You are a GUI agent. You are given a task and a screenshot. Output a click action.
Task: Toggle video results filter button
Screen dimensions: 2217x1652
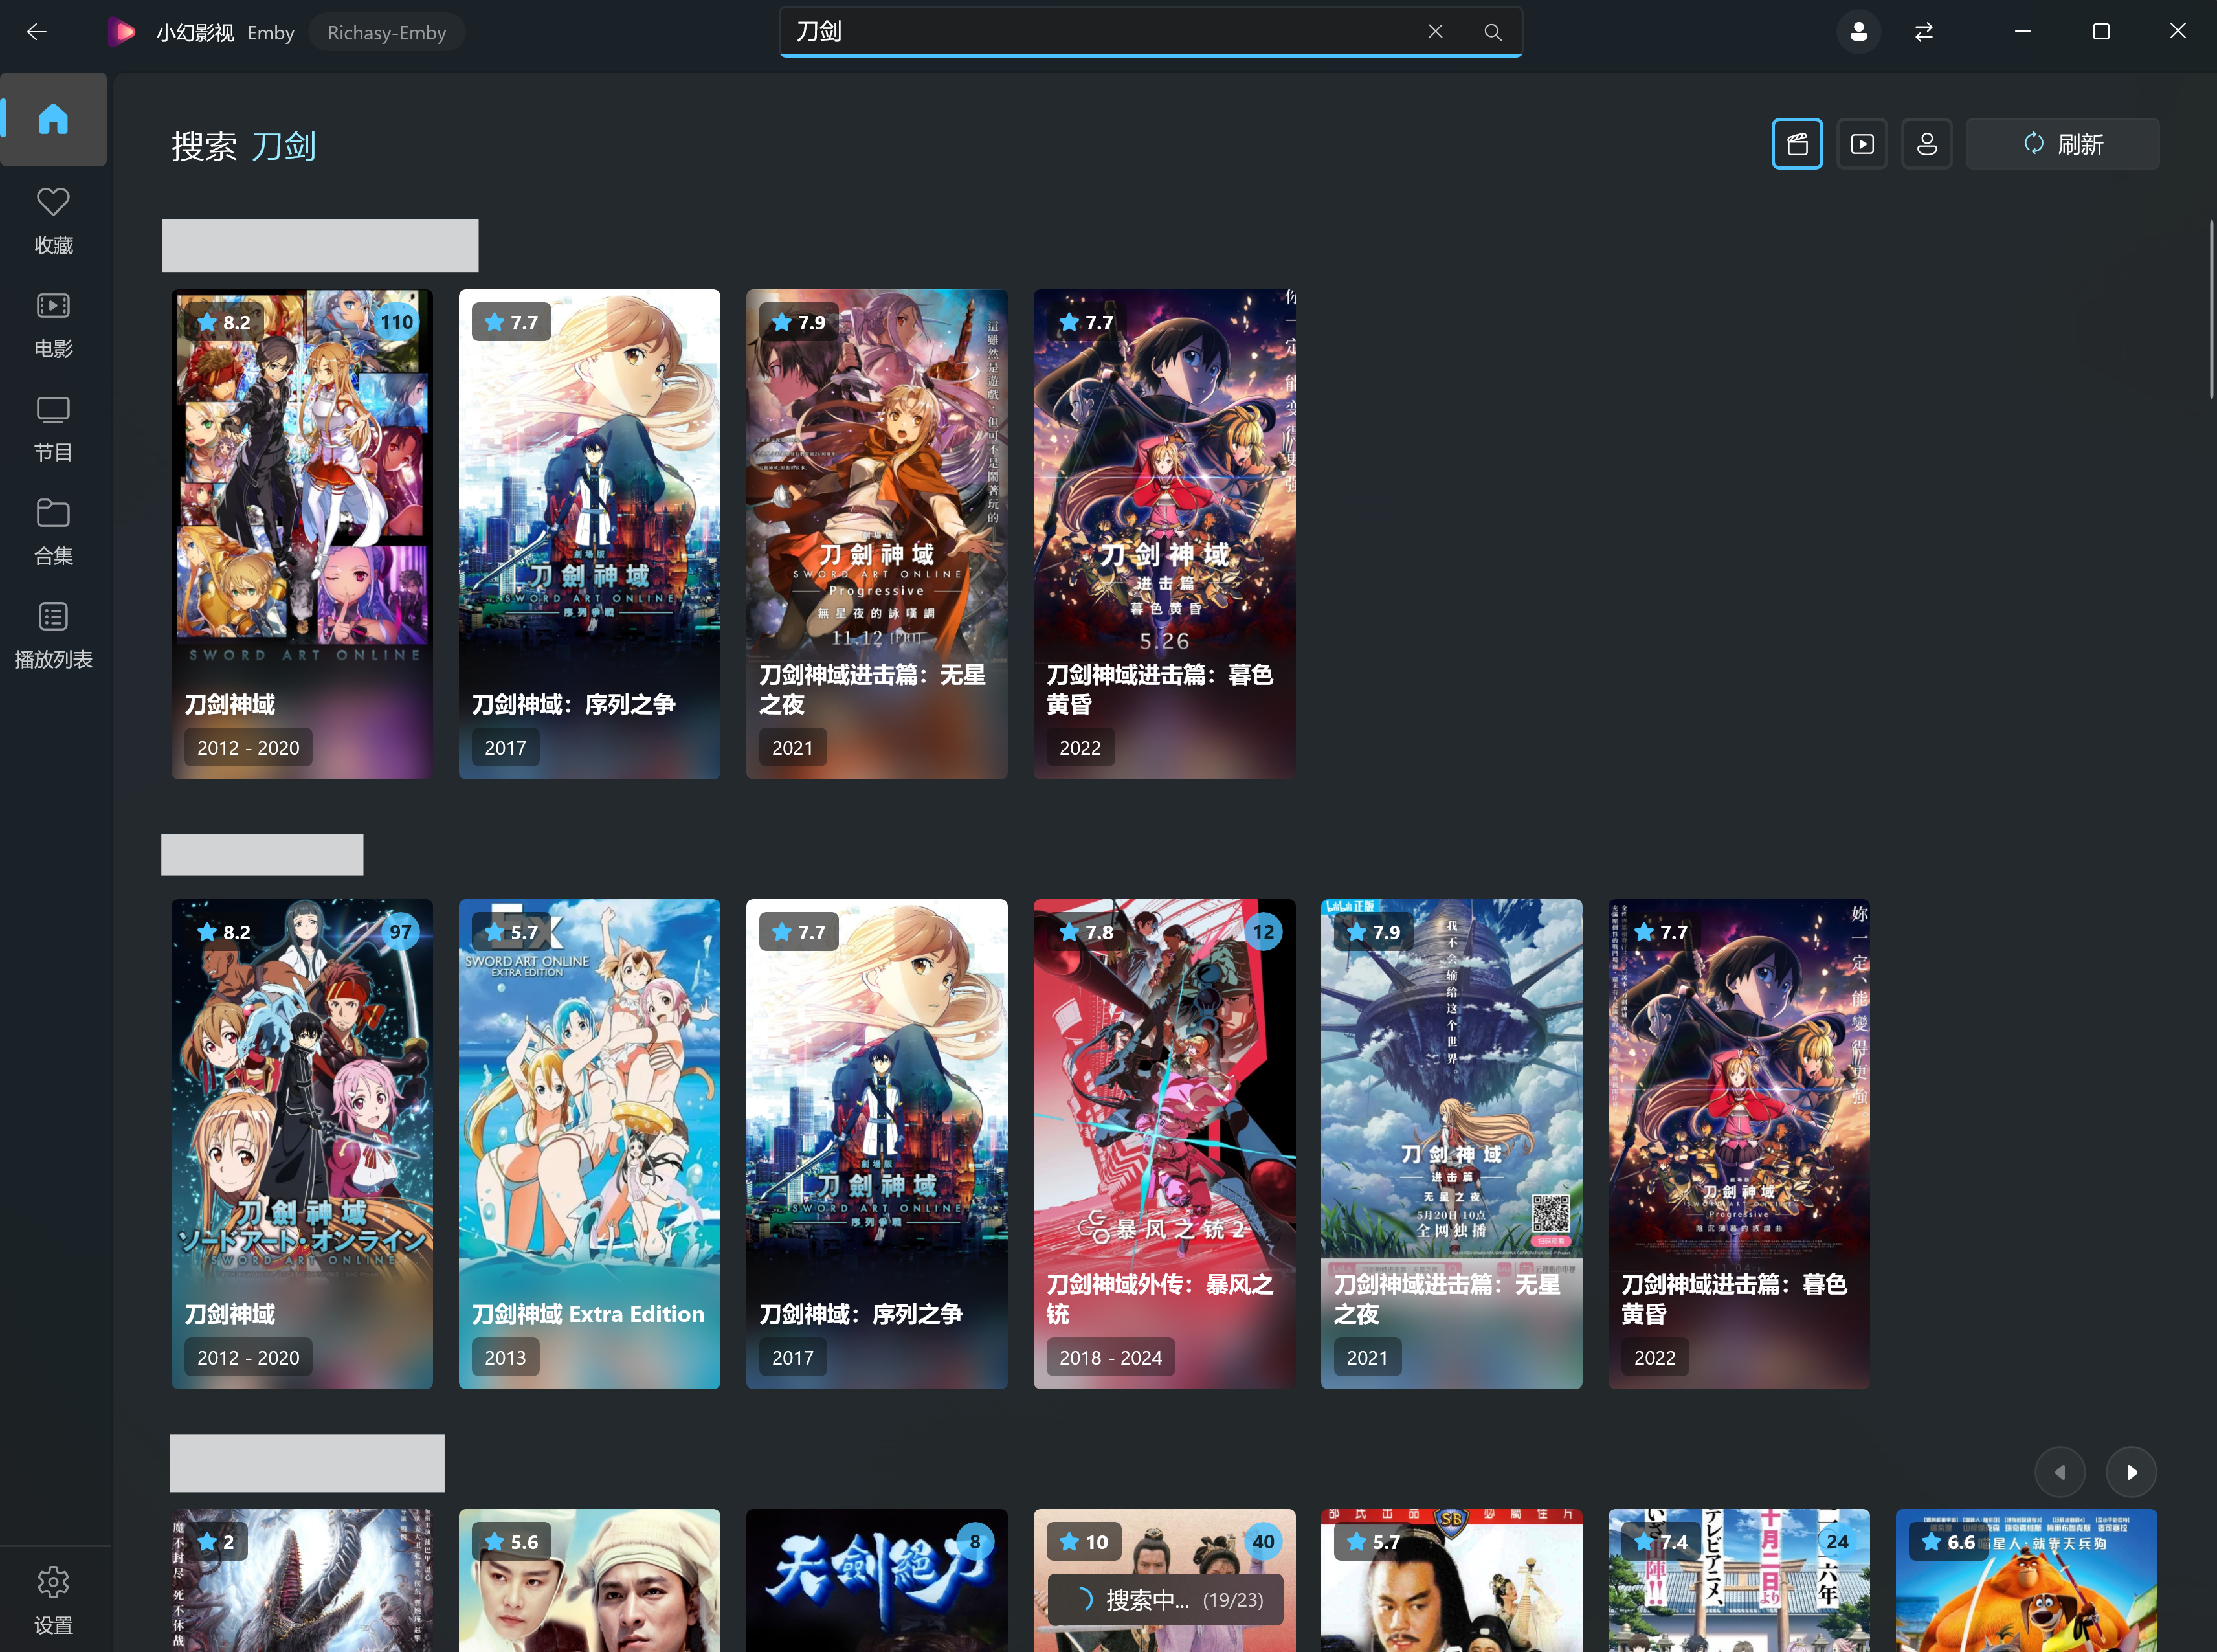tap(1862, 144)
